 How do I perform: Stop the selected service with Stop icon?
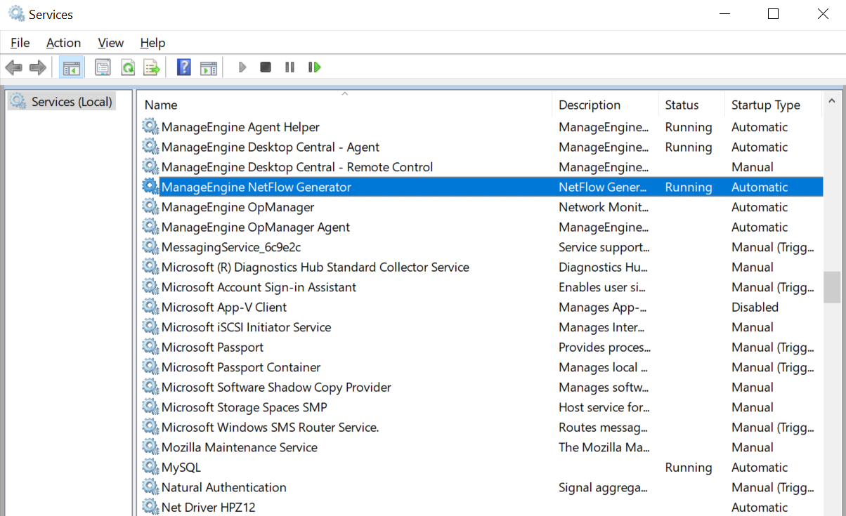coord(266,67)
